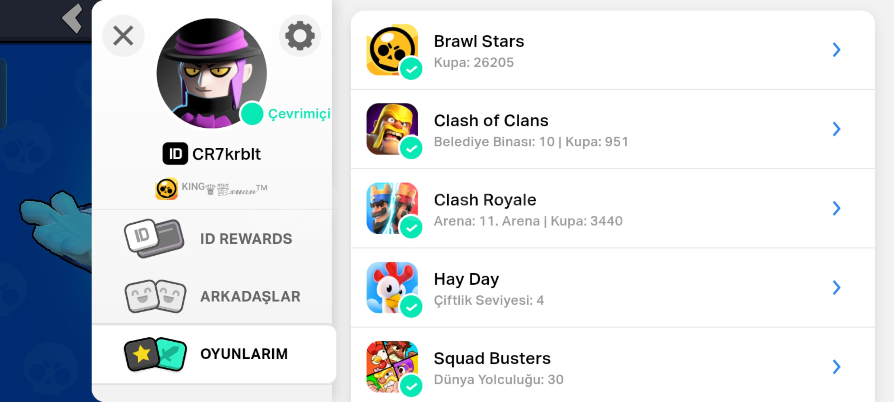Click the CR7krblt Supercell ID name
This screenshot has width=894, height=402.
coord(226,154)
